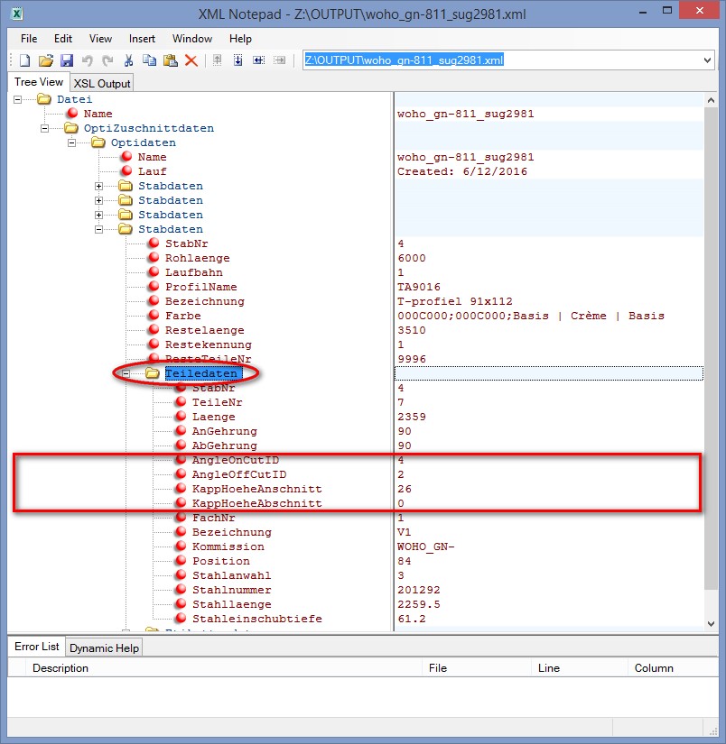Viewport: 726px width, 744px height.
Task: Click the Optidaten folder icon
Action: (x=98, y=142)
